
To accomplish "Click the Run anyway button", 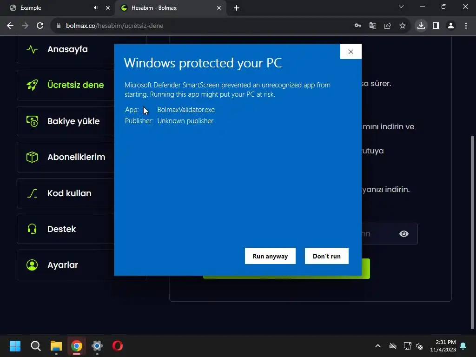I will pyautogui.click(x=270, y=256).
